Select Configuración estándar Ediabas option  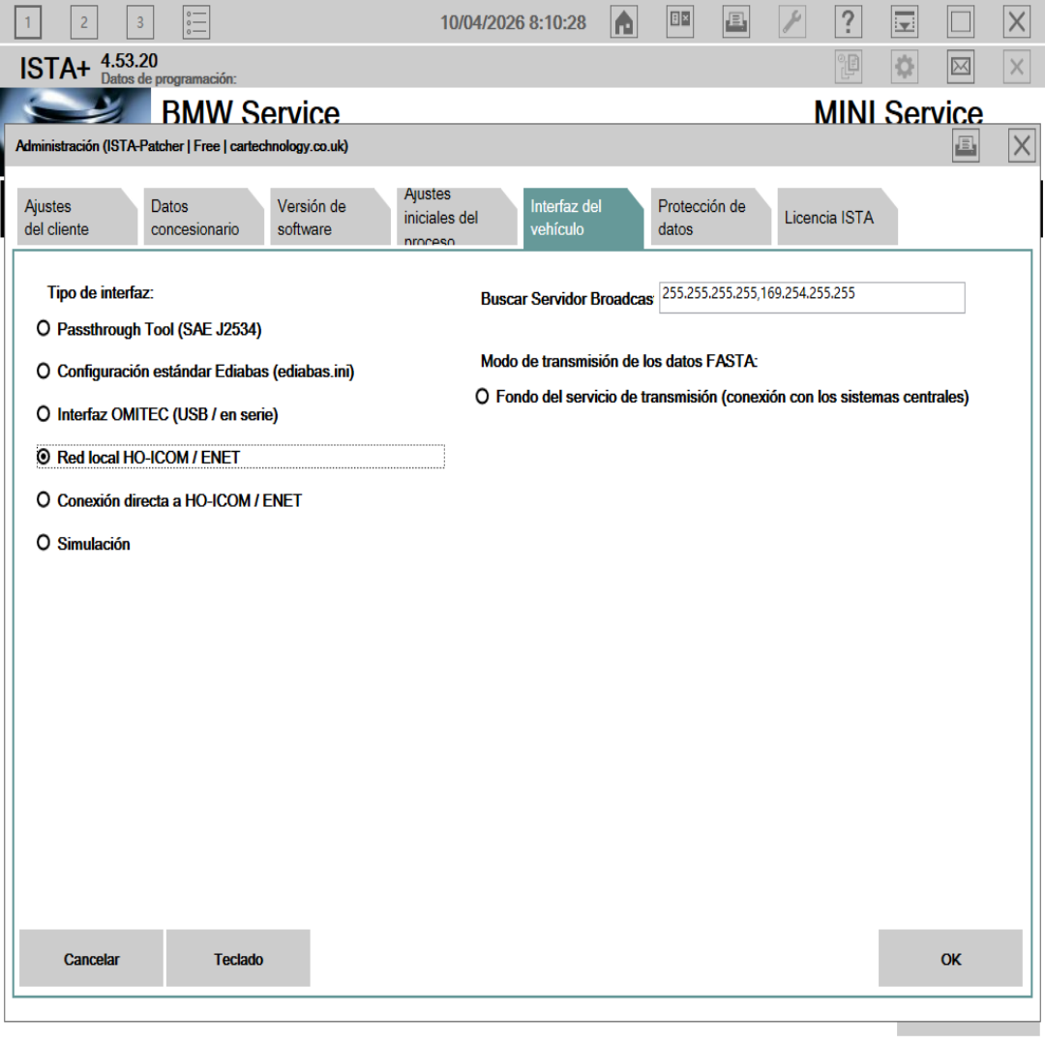tap(195, 372)
